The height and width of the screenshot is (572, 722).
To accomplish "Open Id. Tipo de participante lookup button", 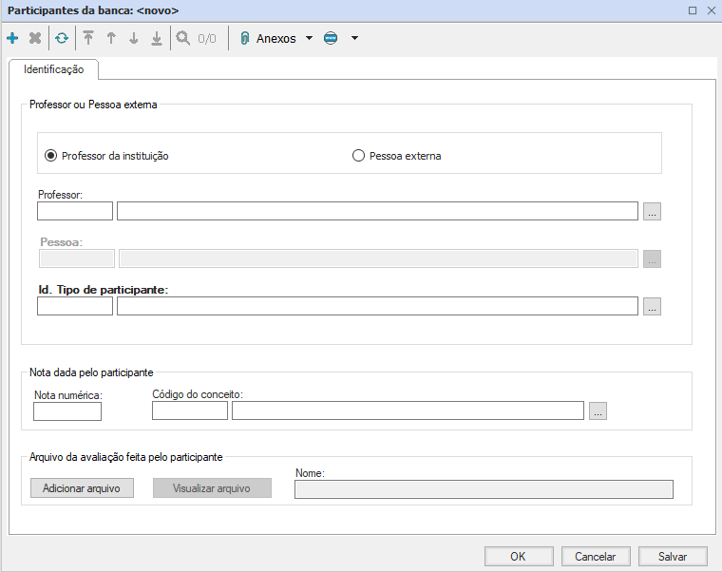I will click(652, 307).
